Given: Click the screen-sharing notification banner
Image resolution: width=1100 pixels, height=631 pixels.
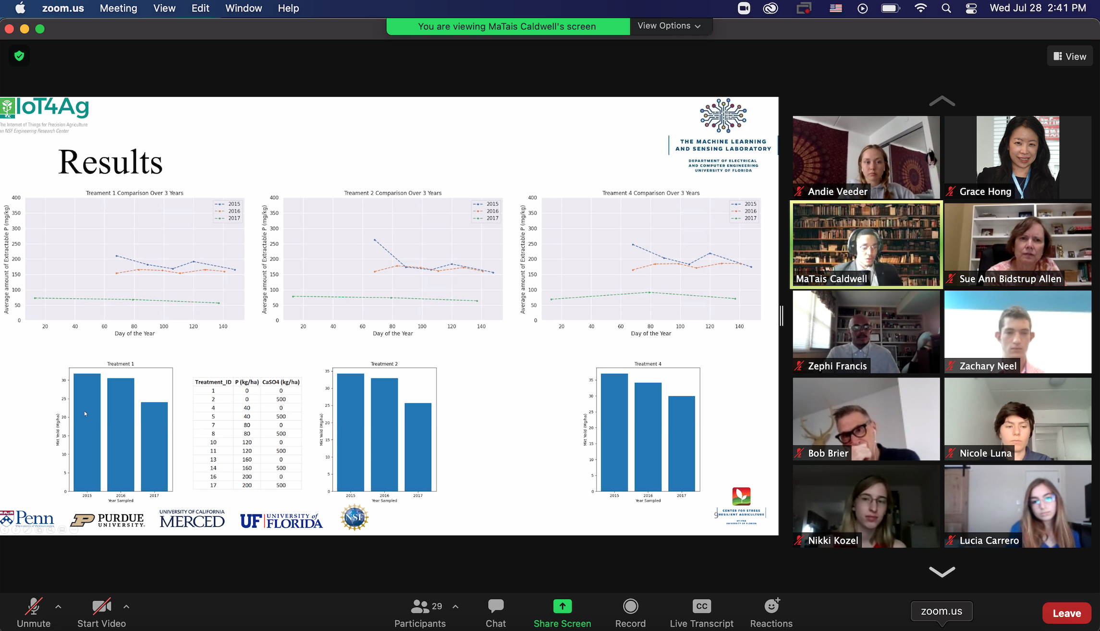Looking at the screenshot, I should [x=507, y=26].
